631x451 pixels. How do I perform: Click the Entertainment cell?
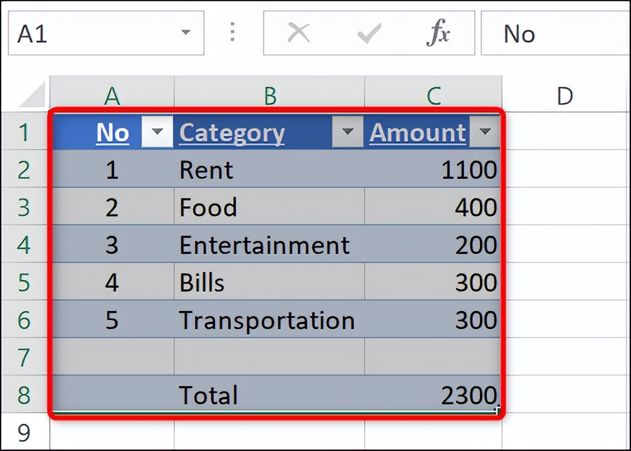tap(268, 245)
